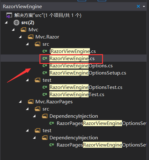Click the C# icon of RazorViewEngineOptions.cs
The height and width of the screenshot is (160, 149).
click(x=45, y=66)
